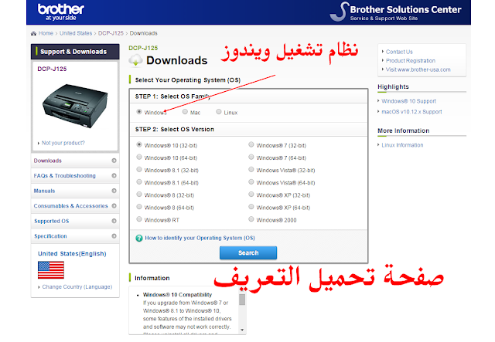The image size is (495, 342).
Task: Click the Downloads cloud arrow icon
Action: coord(135,60)
